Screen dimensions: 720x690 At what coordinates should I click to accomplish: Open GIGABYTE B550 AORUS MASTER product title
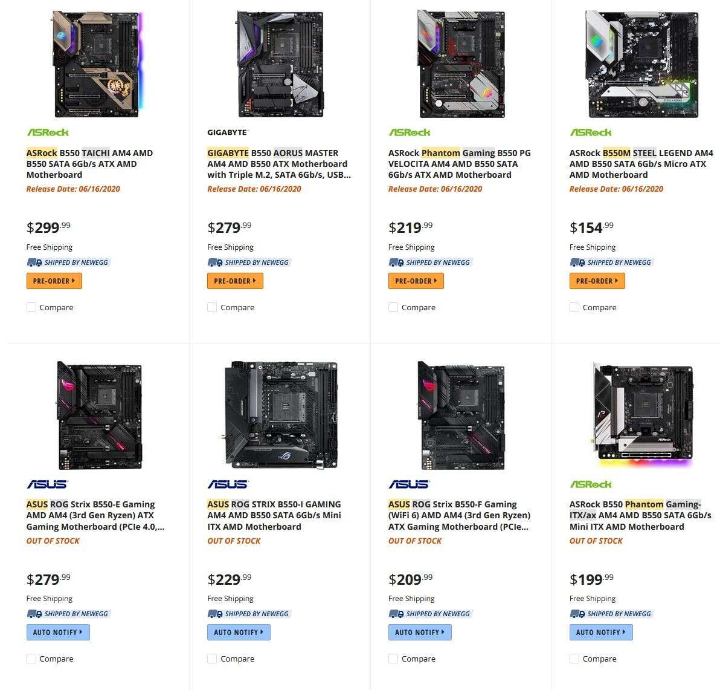pyautogui.click(x=278, y=164)
